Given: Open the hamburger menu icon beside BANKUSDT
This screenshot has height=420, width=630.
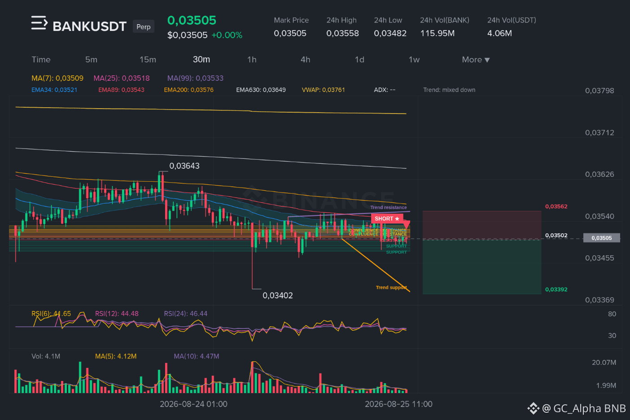Looking at the screenshot, I should [39, 23].
